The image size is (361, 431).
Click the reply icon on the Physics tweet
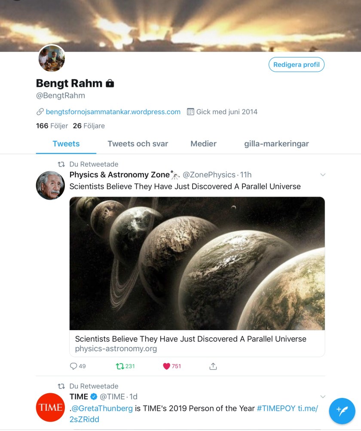[73, 366]
